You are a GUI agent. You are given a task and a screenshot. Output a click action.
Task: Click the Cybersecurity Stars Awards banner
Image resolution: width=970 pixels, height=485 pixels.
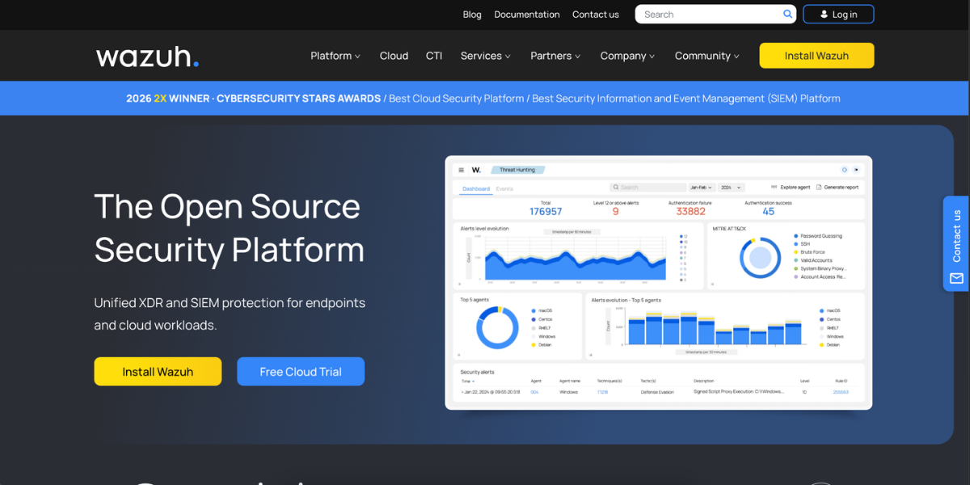[x=483, y=99]
